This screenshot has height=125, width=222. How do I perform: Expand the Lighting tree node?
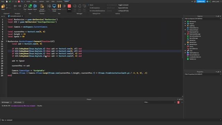coord(185,26)
